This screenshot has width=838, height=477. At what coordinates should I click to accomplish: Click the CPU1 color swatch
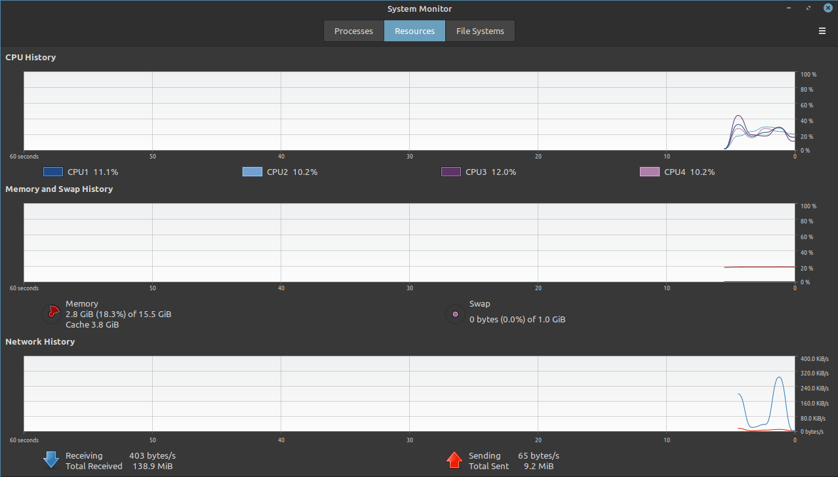tap(52, 172)
